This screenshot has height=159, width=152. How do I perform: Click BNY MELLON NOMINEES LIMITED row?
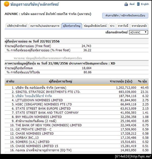click(77, 117)
